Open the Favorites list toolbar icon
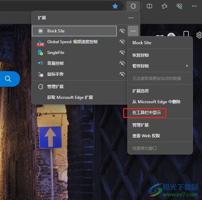Image resolution: width=202 pixels, height=200 pixels. coord(165,6)
